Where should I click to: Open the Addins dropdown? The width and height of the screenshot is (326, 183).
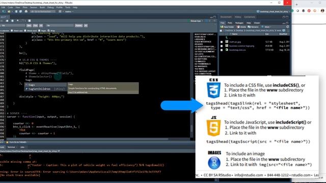(x=69, y=12)
